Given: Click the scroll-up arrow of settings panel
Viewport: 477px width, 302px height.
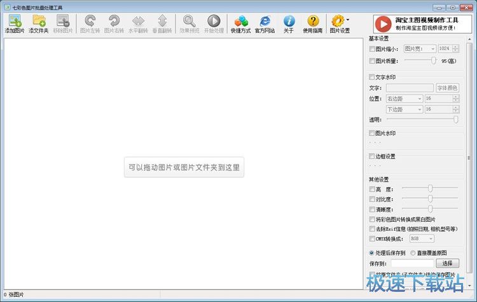Looking at the screenshot, I should click(x=469, y=39).
